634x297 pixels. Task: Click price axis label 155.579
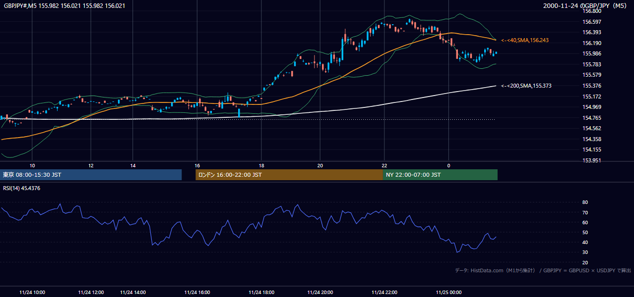tap(592, 75)
